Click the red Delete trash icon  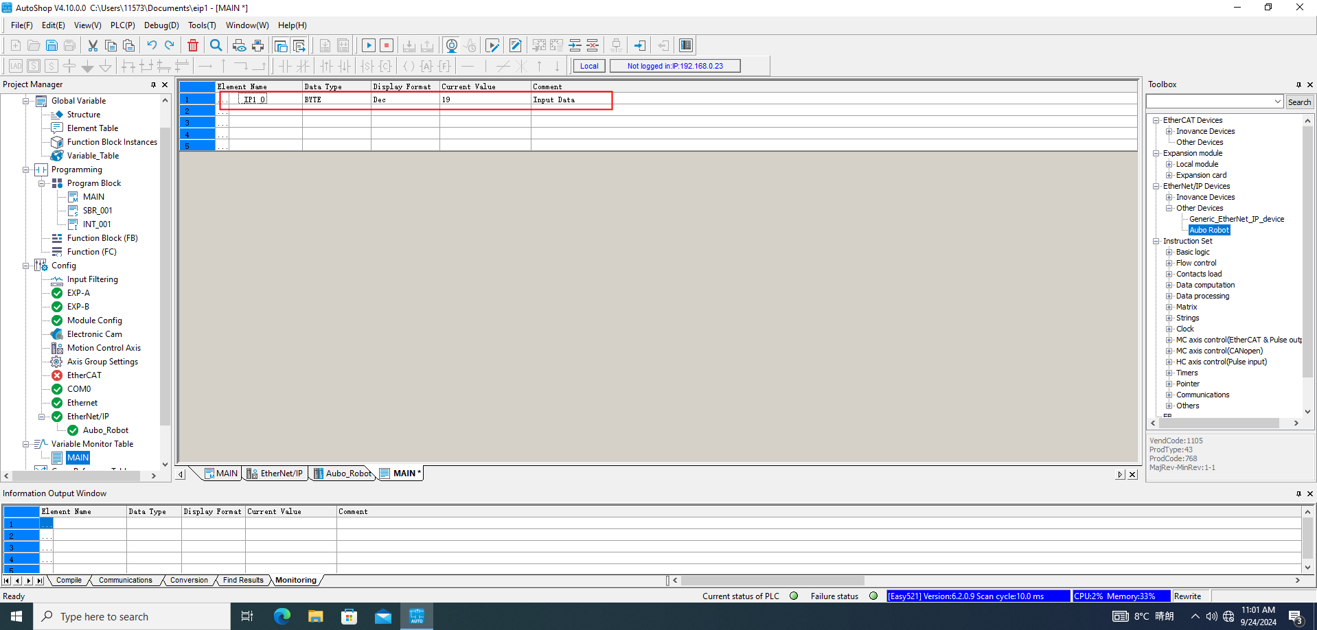click(193, 45)
